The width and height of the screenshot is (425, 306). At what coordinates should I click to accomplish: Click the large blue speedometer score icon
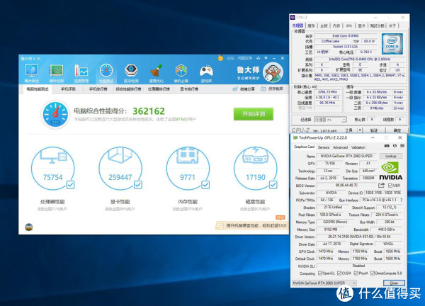tap(55, 114)
